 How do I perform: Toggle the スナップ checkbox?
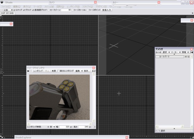(x=15, y=10)
